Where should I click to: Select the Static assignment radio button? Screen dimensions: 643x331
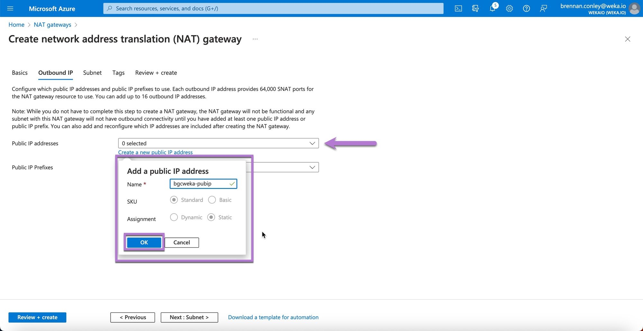[x=211, y=217]
